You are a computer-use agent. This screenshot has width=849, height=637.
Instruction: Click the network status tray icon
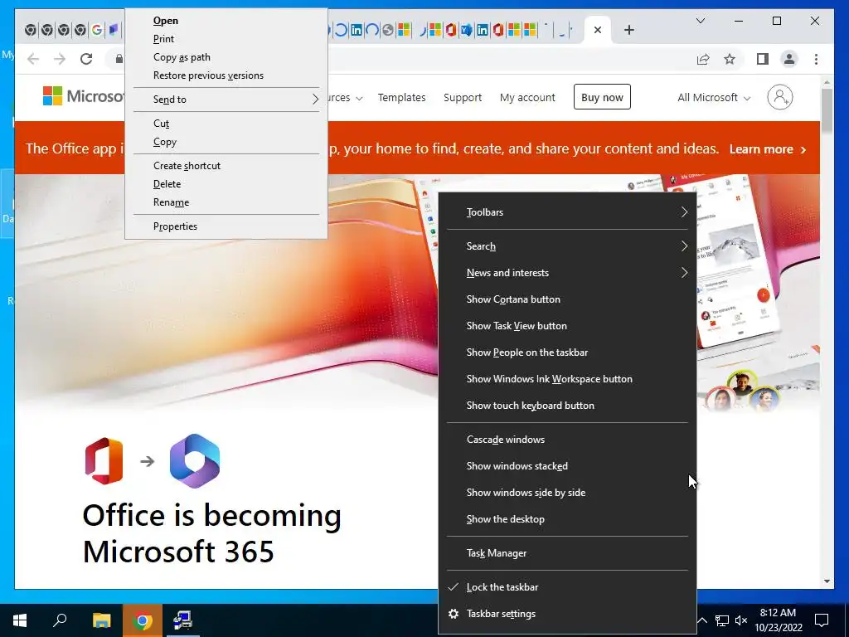(722, 620)
